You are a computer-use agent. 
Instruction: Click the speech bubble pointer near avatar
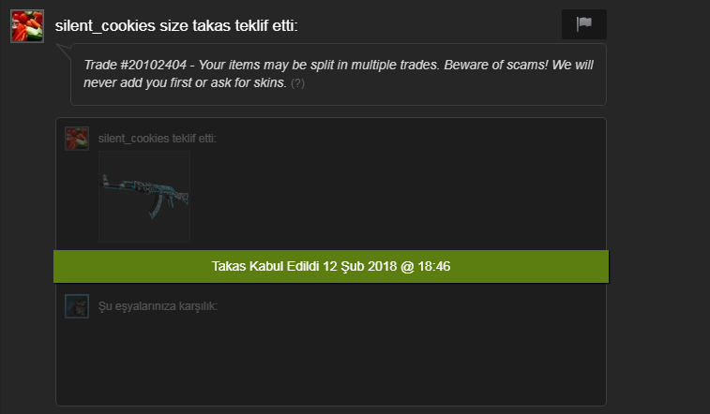tap(64, 52)
